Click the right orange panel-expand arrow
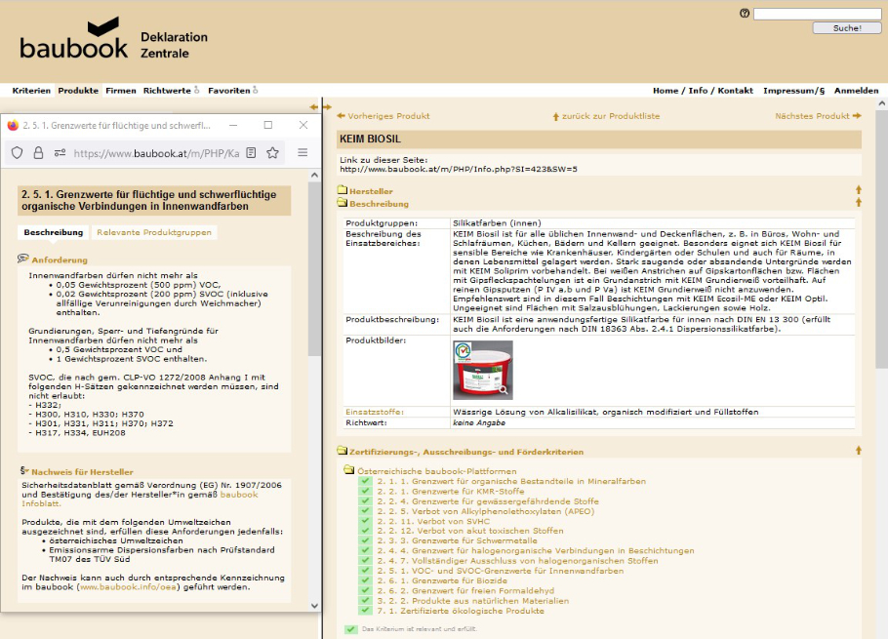Image resolution: width=888 pixels, height=639 pixels. [327, 106]
